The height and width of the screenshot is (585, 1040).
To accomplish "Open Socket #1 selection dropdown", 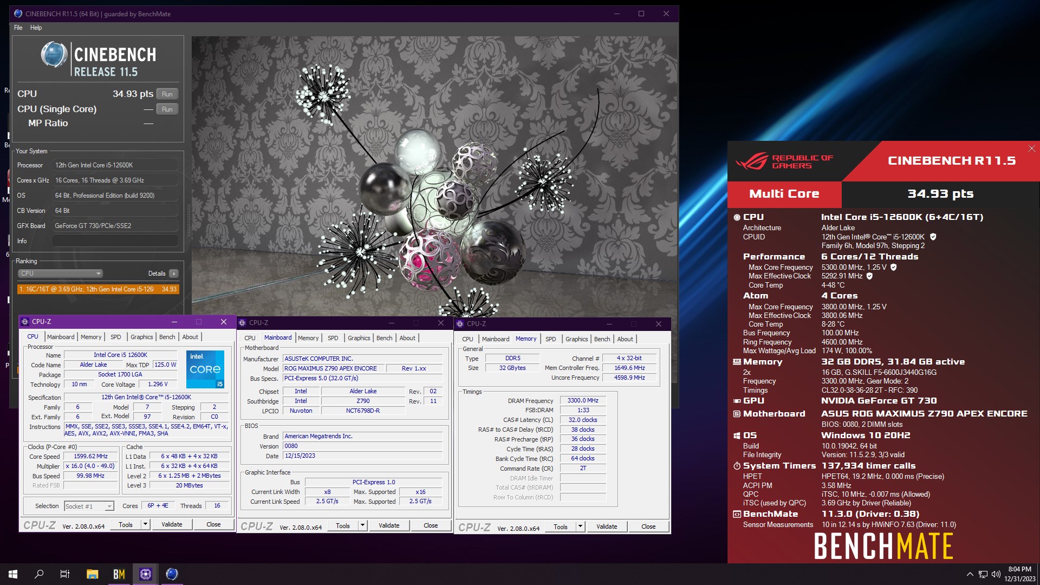I will coord(89,506).
